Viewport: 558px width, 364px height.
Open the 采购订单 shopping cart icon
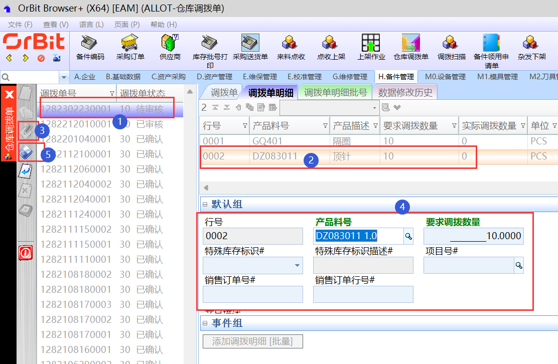pyautogui.click(x=129, y=43)
